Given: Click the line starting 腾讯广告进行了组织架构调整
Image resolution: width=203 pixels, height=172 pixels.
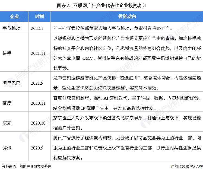Looking at the screenshot, I should click(127, 138).
